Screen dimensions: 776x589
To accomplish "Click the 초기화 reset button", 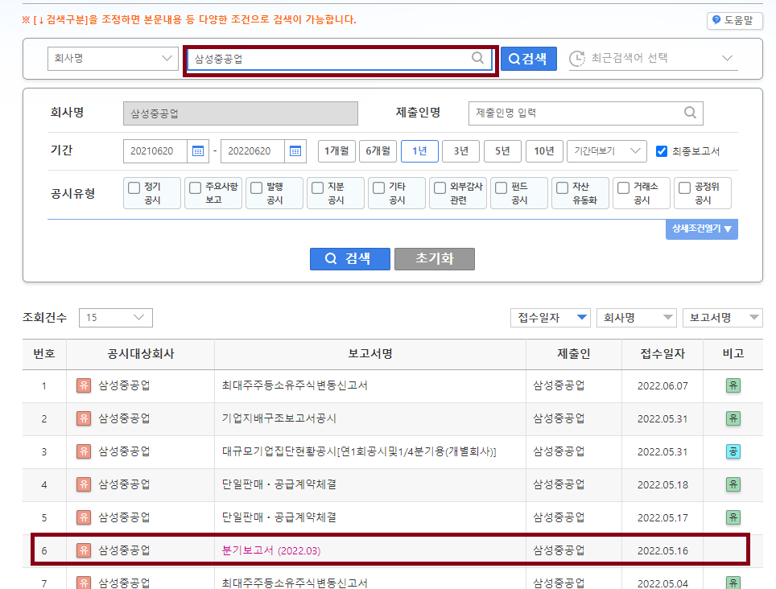I will [435, 258].
